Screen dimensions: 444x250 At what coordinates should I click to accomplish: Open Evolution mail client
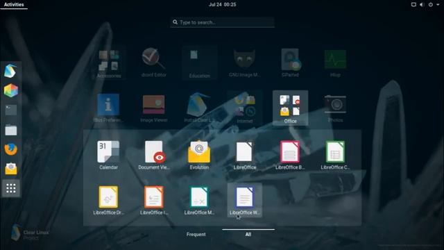click(x=199, y=156)
